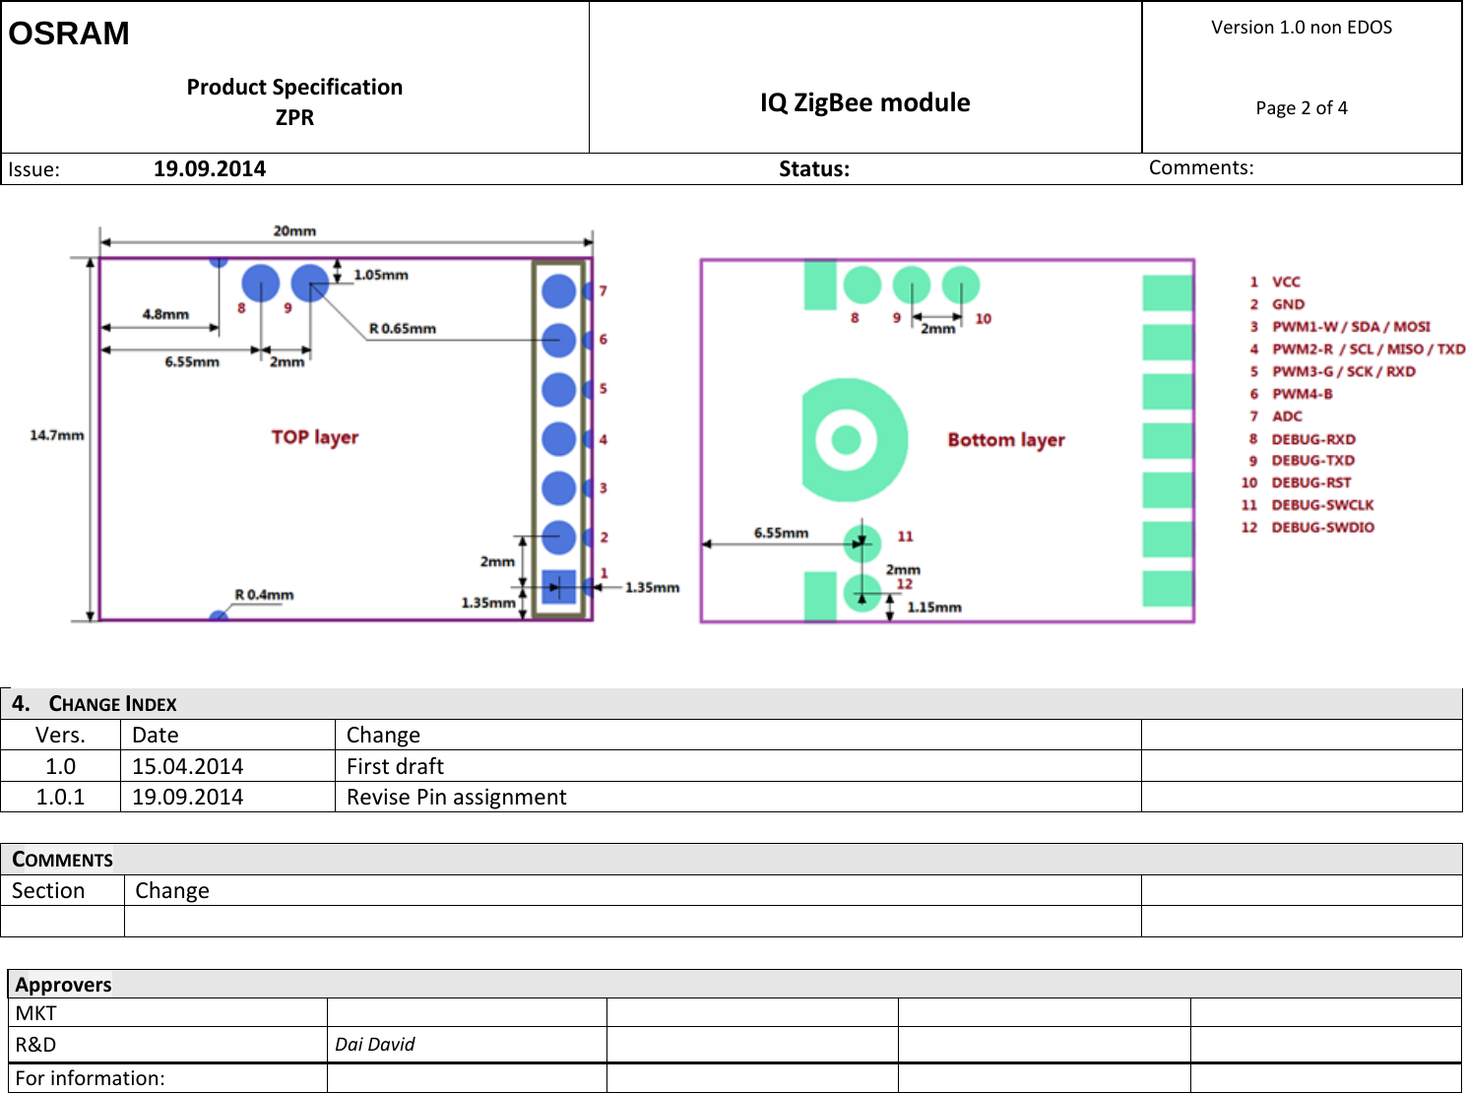The image size is (1466, 1093).
Task: Select the bold 19.09.2014 issue date
Action: click(x=210, y=168)
